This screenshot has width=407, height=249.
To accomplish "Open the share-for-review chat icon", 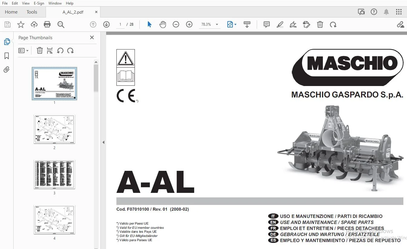I will (361, 12).
